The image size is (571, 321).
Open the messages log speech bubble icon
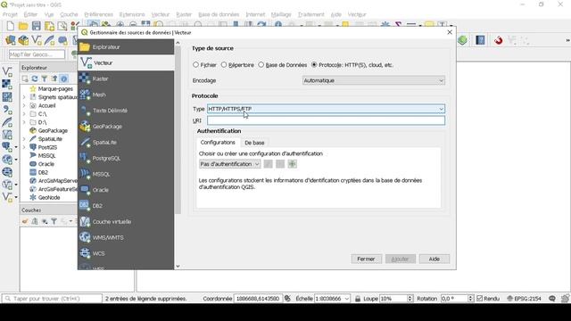click(x=552, y=299)
